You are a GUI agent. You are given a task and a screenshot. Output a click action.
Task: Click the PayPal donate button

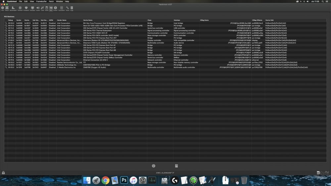(x=323, y=172)
